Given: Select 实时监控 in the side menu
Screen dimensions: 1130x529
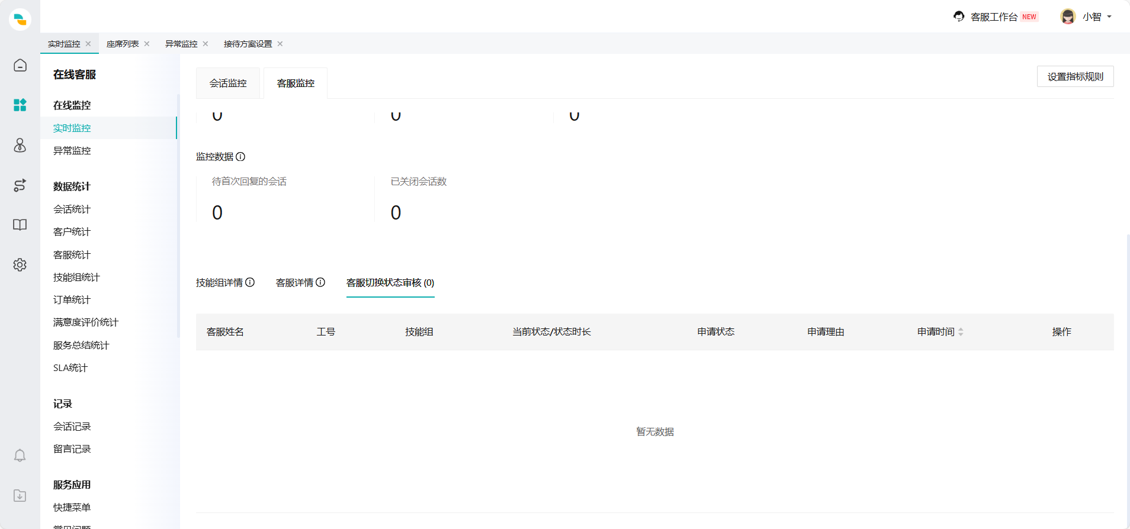Looking at the screenshot, I should point(108,128).
